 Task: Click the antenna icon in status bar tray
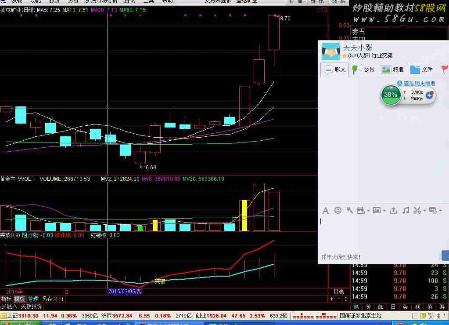pos(431,316)
